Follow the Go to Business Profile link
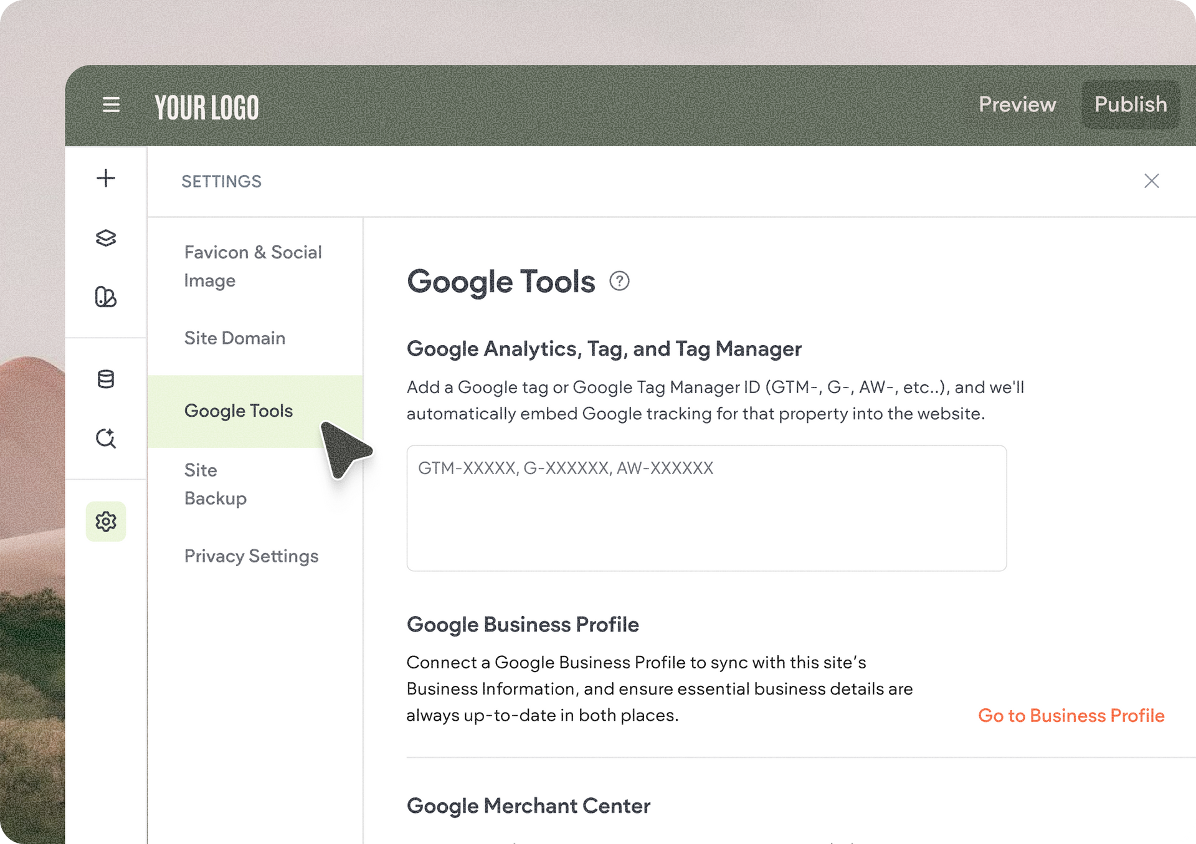The height and width of the screenshot is (844, 1196). 1071,716
